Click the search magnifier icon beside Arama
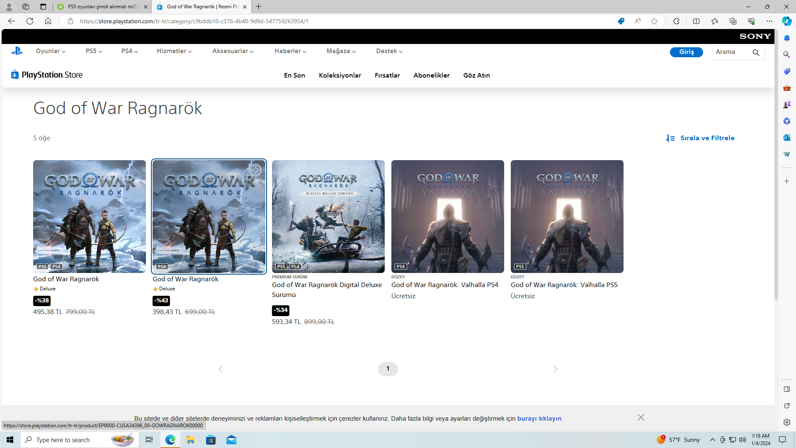This screenshot has height=448, width=796. pos(756,52)
